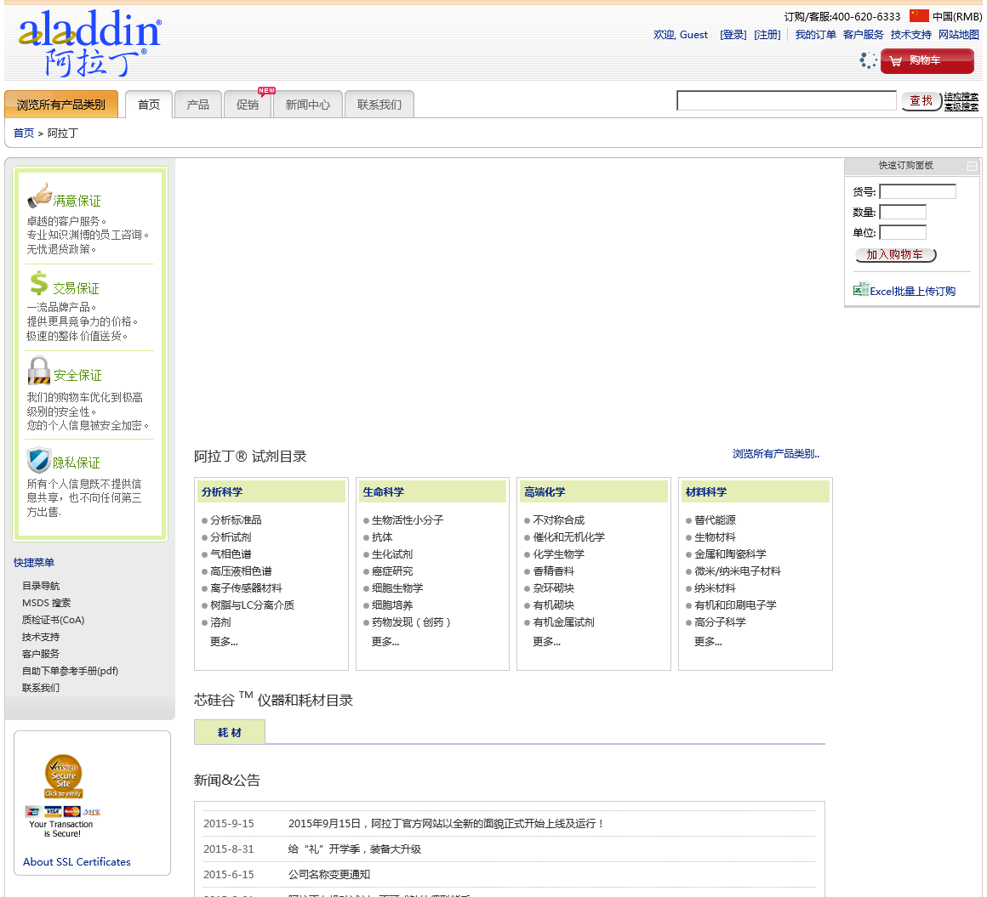
Task: Click the 数量 input field
Action: (x=903, y=212)
